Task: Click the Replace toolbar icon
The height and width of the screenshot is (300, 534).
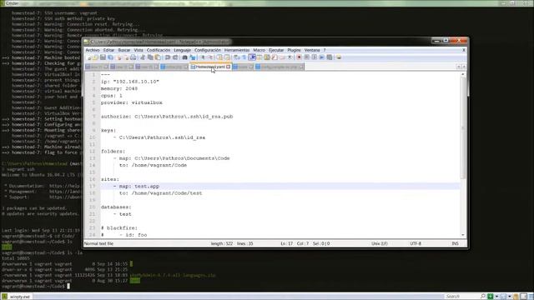Action: point(192,57)
